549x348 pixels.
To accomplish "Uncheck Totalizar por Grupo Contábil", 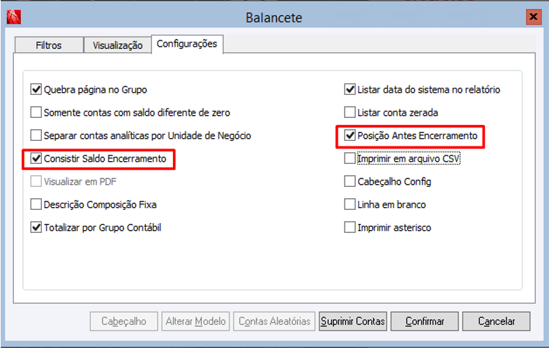I will [x=36, y=227].
